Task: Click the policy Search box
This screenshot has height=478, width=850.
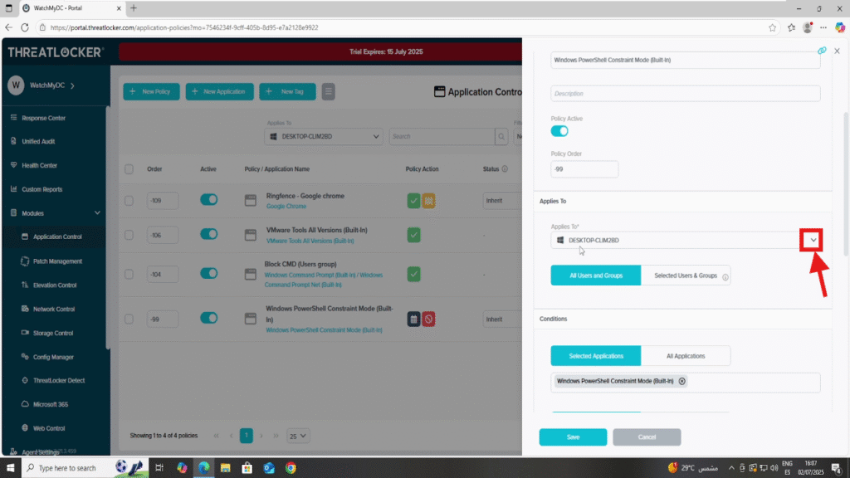Action: (442, 137)
